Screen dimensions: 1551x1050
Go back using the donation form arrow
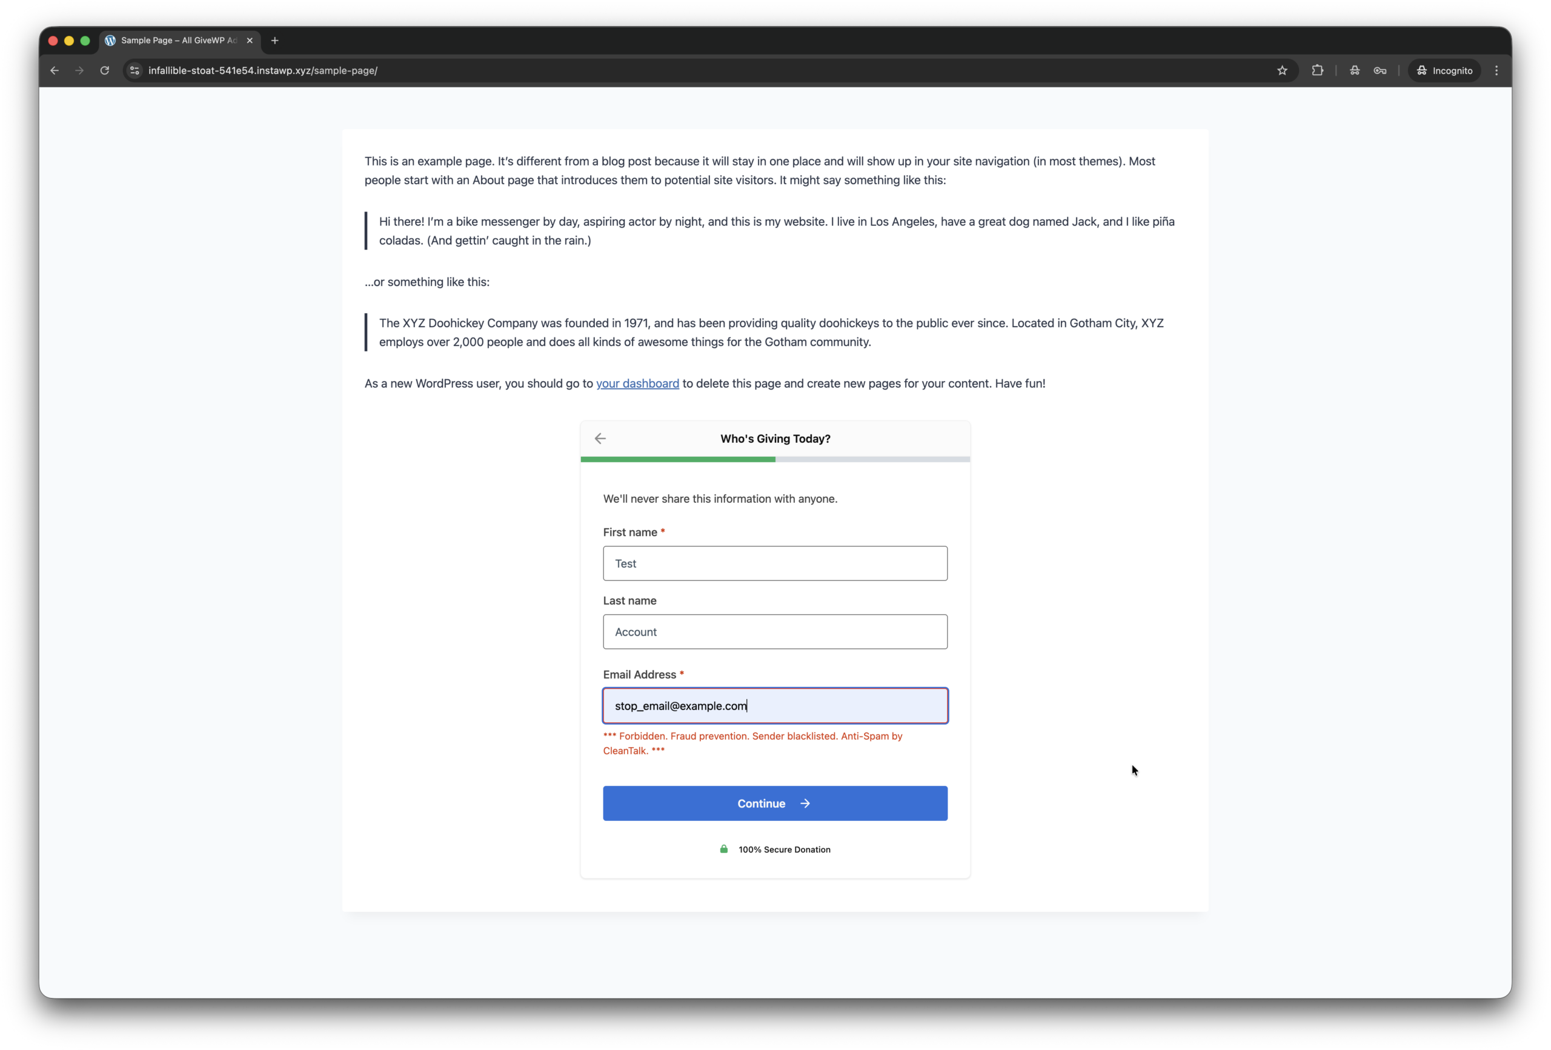(600, 439)
